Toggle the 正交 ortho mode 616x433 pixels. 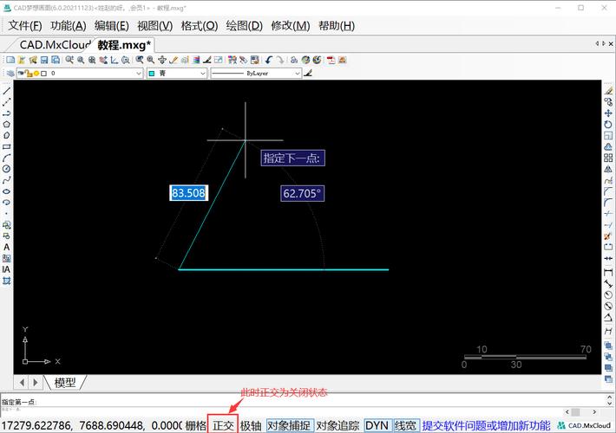[x=223, y=425]
